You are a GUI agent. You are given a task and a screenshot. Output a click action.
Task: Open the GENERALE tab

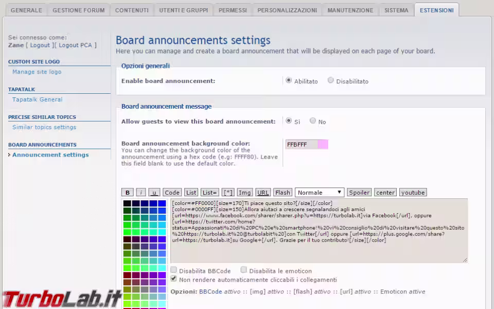coord(26,10)
